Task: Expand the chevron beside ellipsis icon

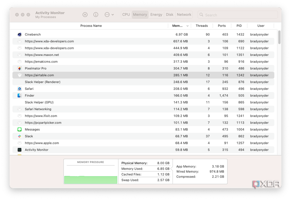Action: 113,15
